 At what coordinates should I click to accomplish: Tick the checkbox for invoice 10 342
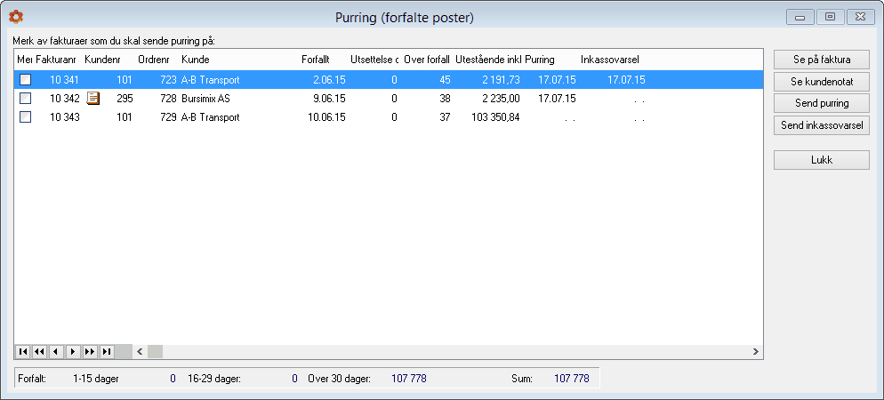(26, 99)
